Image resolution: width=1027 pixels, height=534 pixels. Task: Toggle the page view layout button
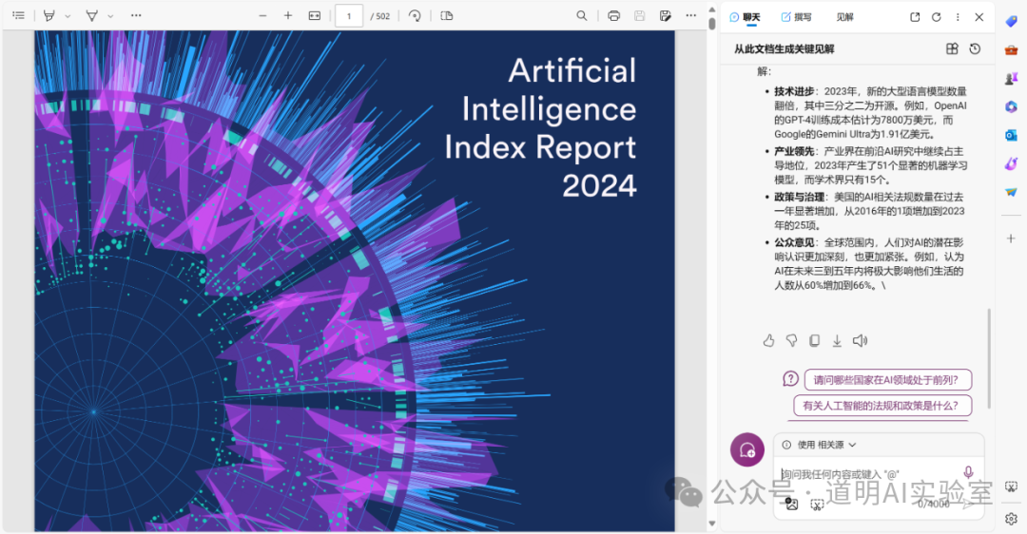click(x=447, y=15)
